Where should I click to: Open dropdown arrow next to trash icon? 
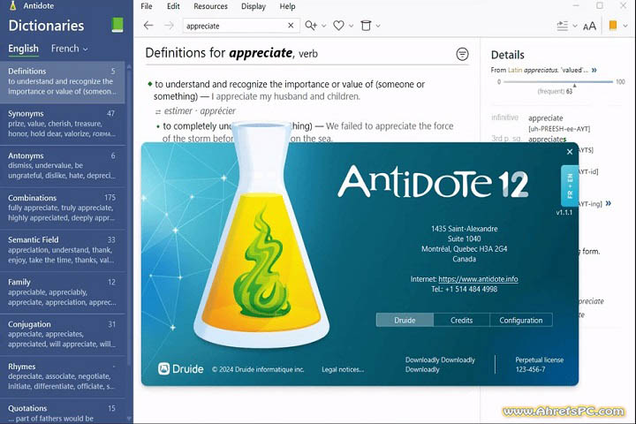[x=378, y=26]
